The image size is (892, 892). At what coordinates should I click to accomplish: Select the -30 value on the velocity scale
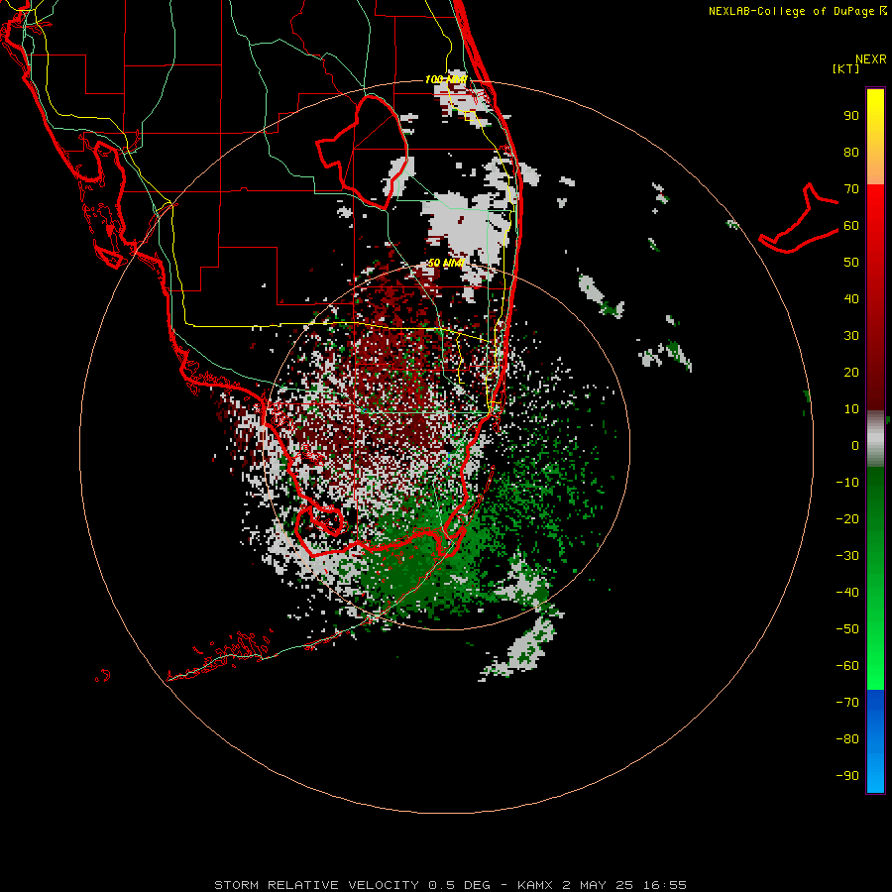tap(847, 556)
